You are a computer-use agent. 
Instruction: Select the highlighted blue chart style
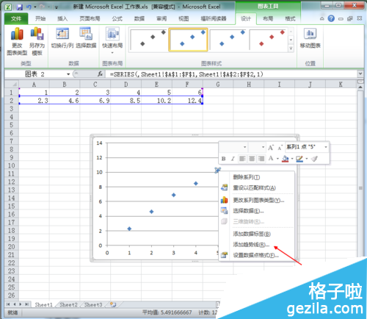click(188, 40)
